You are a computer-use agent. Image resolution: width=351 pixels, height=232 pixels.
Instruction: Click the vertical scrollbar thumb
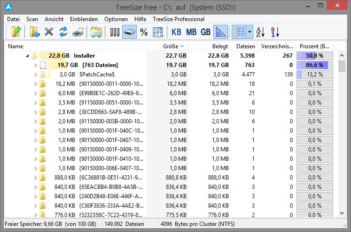point(342,66)
